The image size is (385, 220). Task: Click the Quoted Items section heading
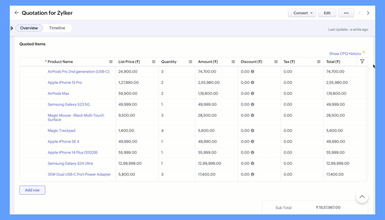[32, 44]
